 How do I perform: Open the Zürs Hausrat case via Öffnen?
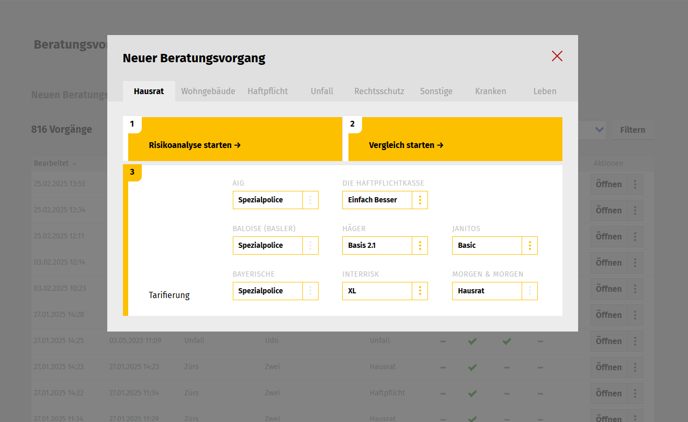[608, 367]
